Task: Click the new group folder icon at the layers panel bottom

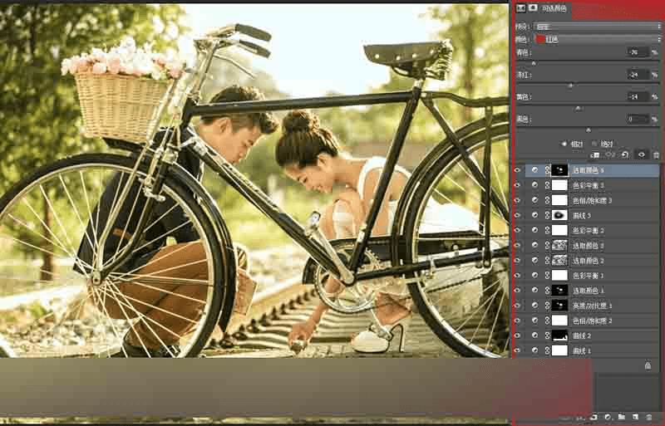Action: pyautogui.click(x=621, y=418)
